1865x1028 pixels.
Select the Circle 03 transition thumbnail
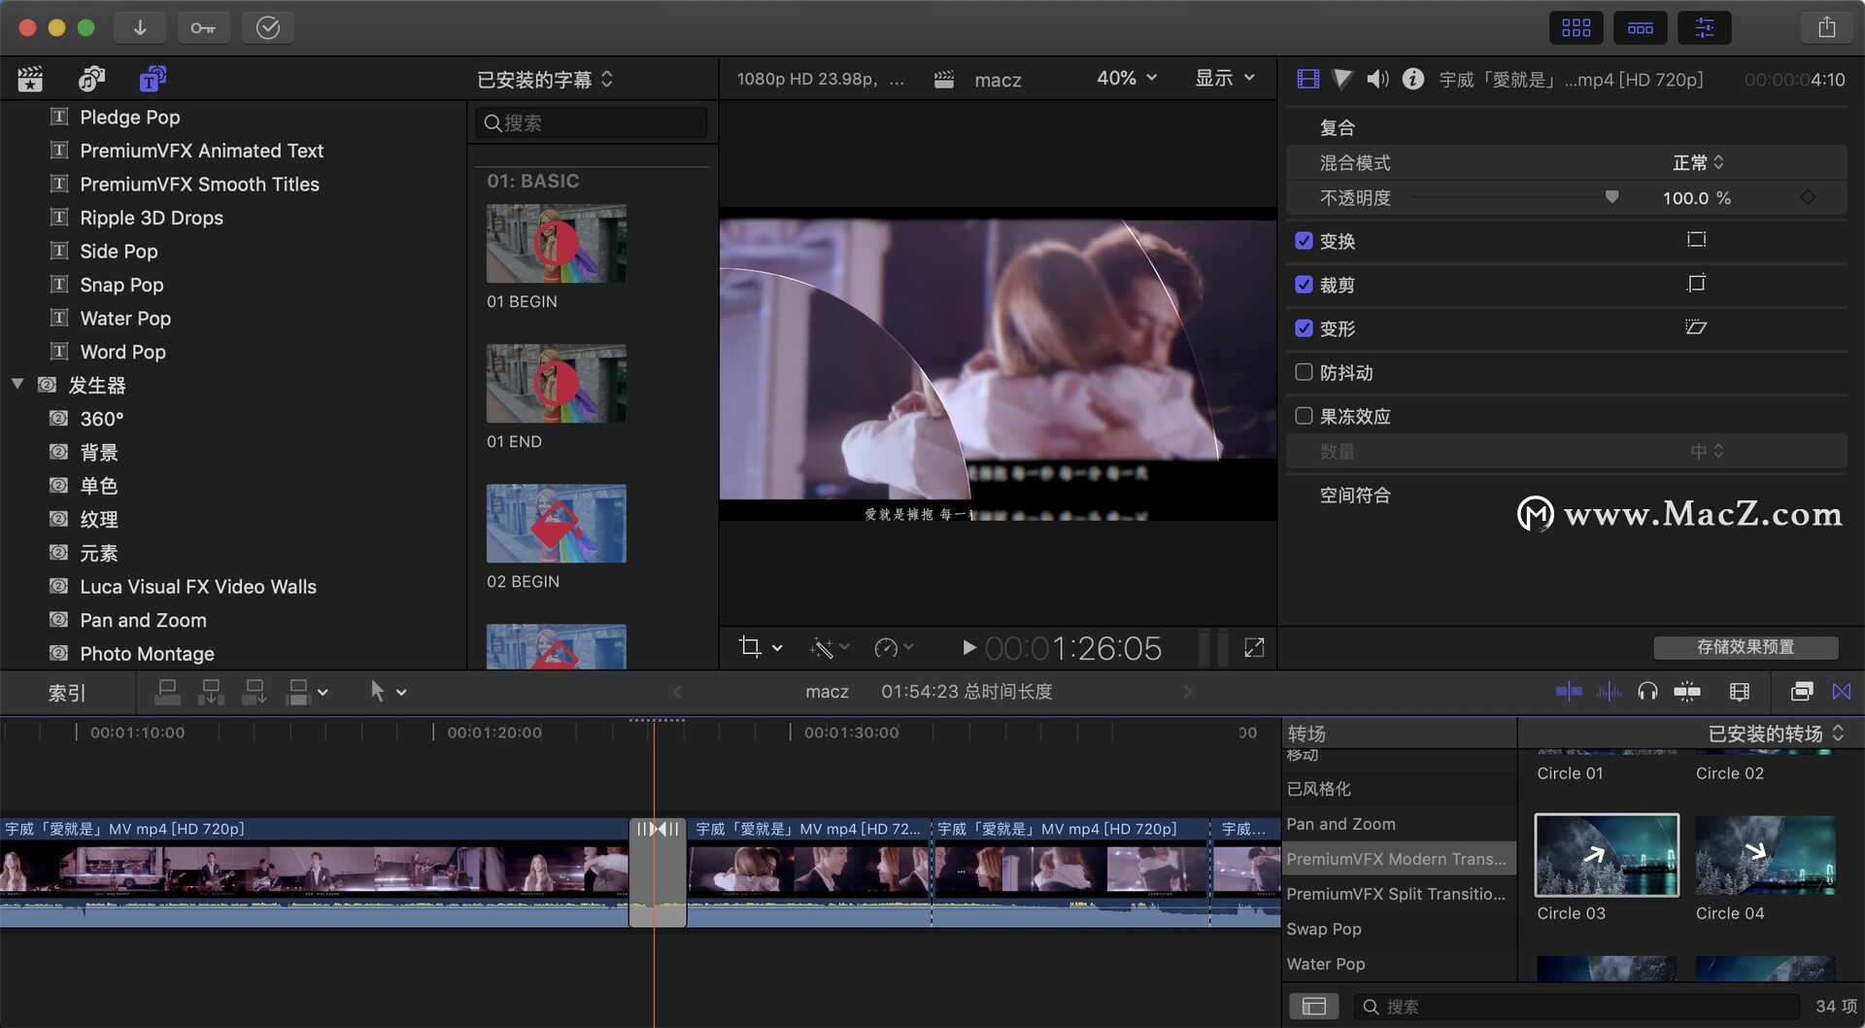click(1607, 855)
